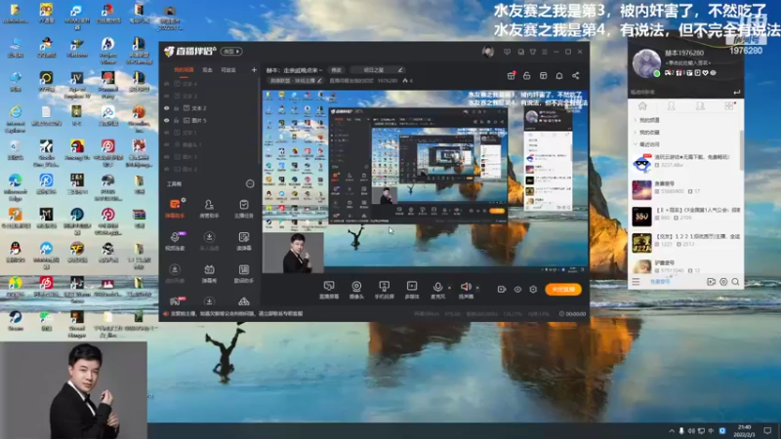Image resolution: width=781 pixels, height=439 pixels.
Task: Open the 歌词助手 tool icon
Action: [x=243, y=273]
